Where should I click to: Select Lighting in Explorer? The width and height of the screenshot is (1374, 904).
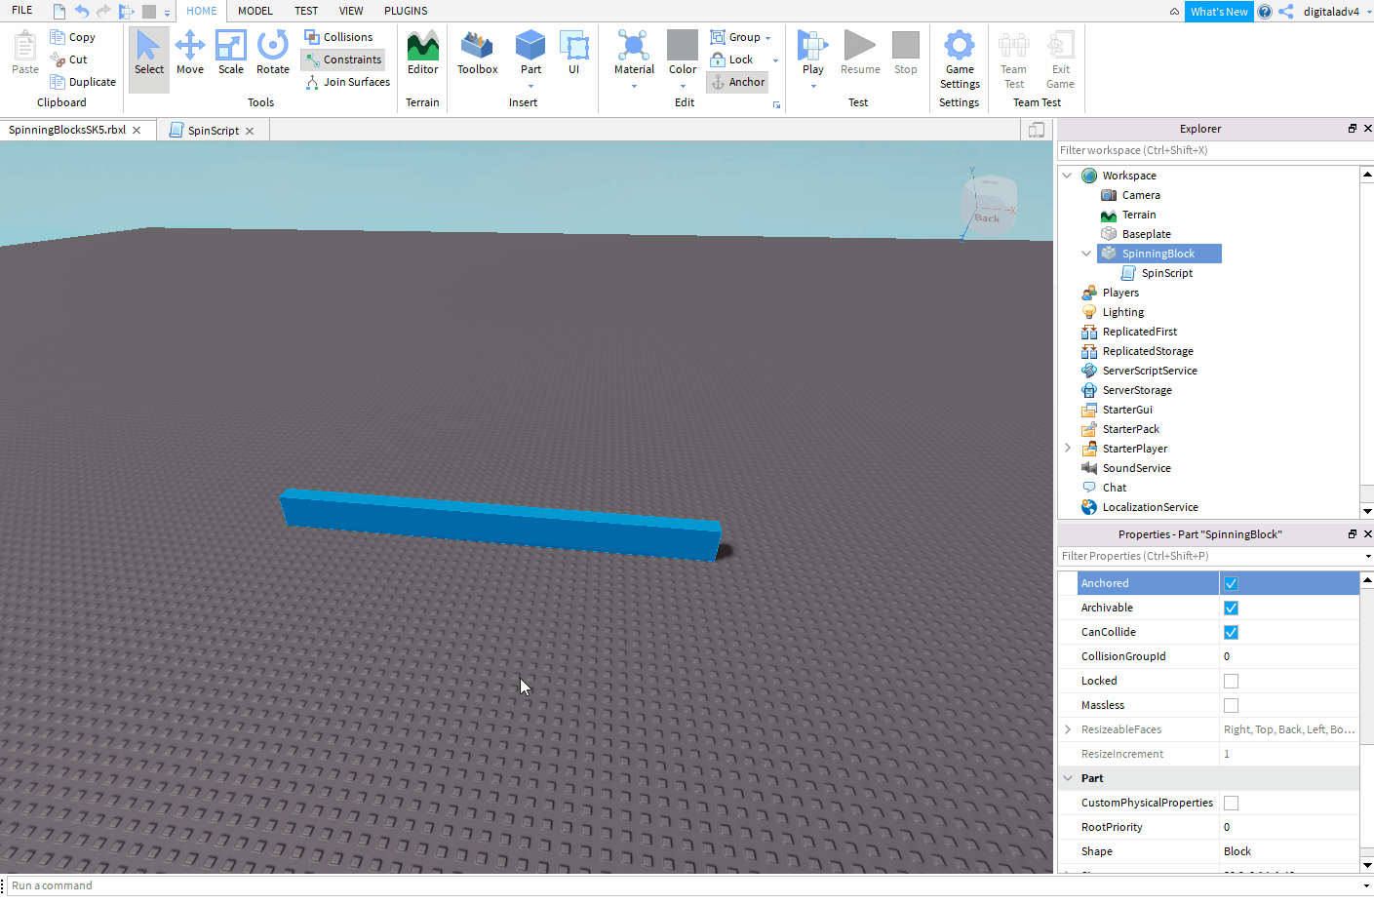(1123, 312)
